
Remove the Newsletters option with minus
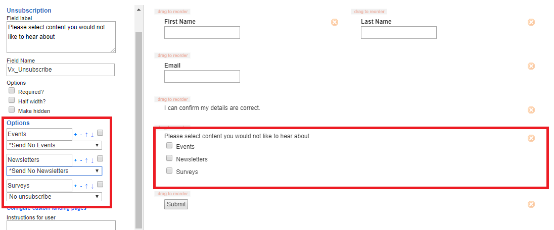click(x=81, y=160)
